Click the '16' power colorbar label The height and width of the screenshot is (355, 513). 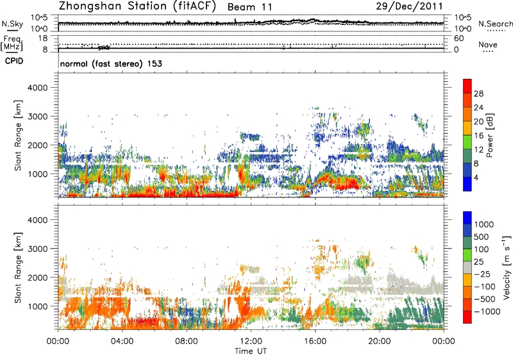[478, 136]
